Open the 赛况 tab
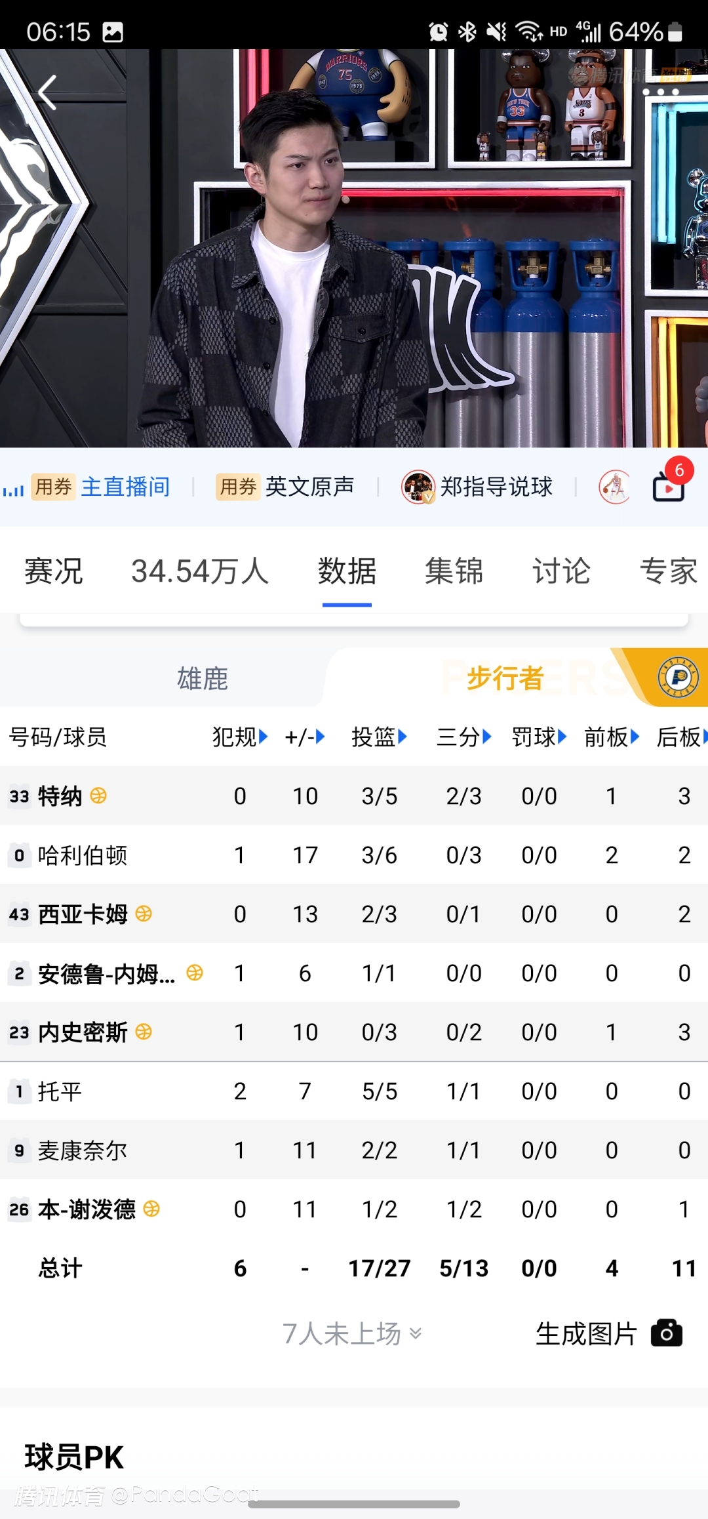708x1519 pixels. point(53,571)
